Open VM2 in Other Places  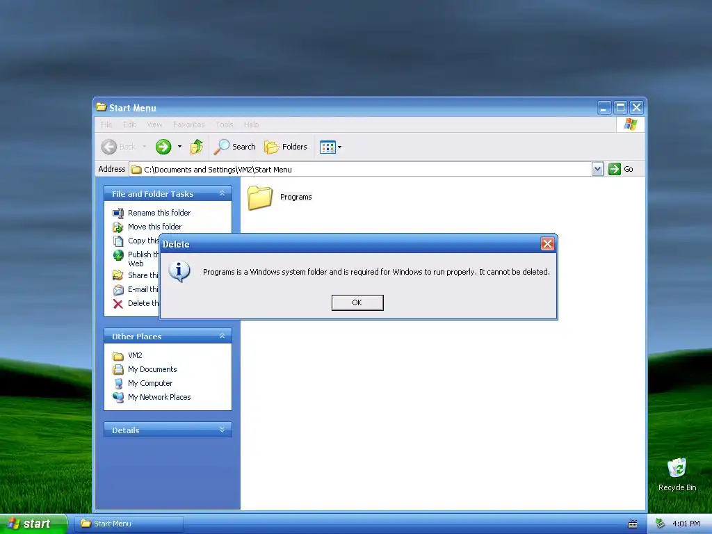135,355
